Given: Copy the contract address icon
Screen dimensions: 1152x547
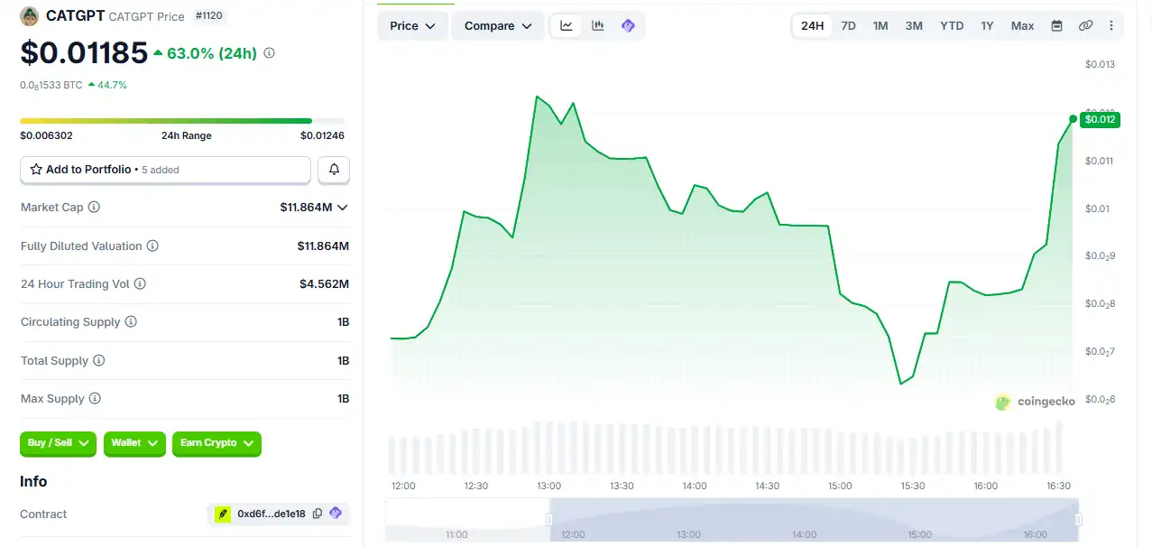Looking at the screenshot, I should tap(317, 514).
